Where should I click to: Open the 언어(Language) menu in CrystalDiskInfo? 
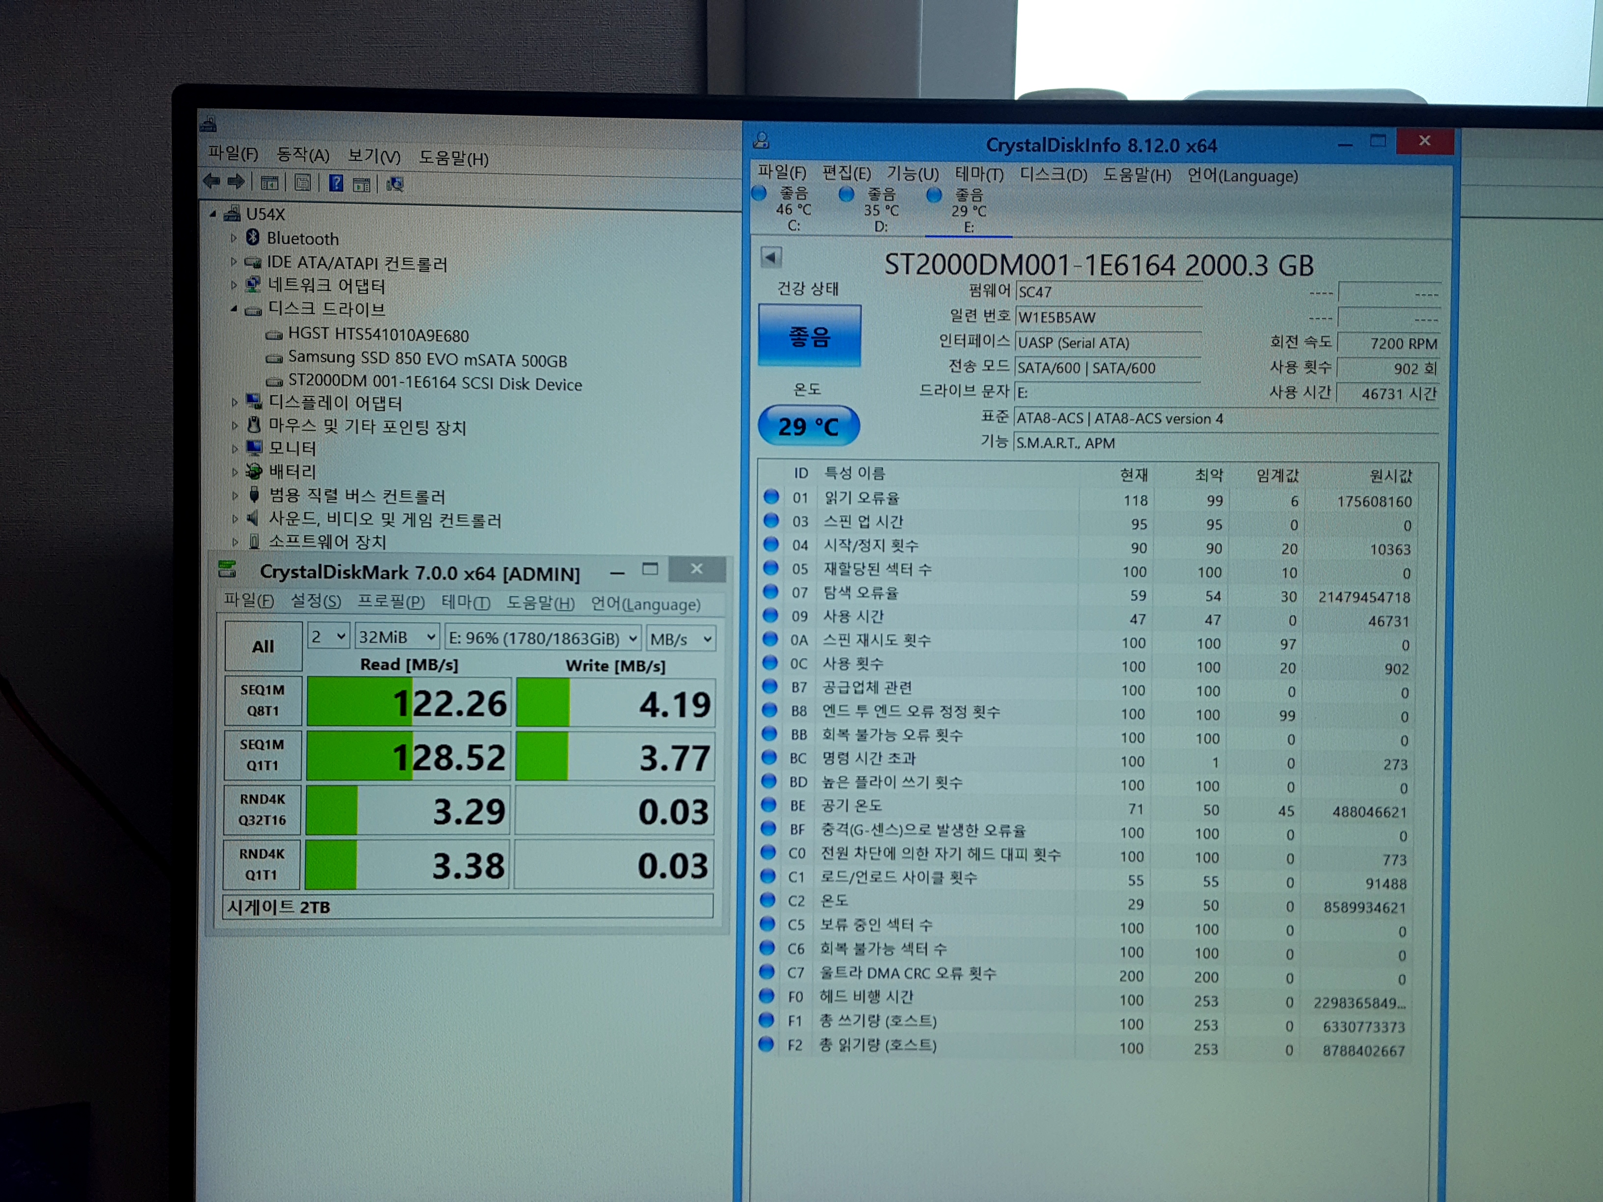pos(1242,176)
